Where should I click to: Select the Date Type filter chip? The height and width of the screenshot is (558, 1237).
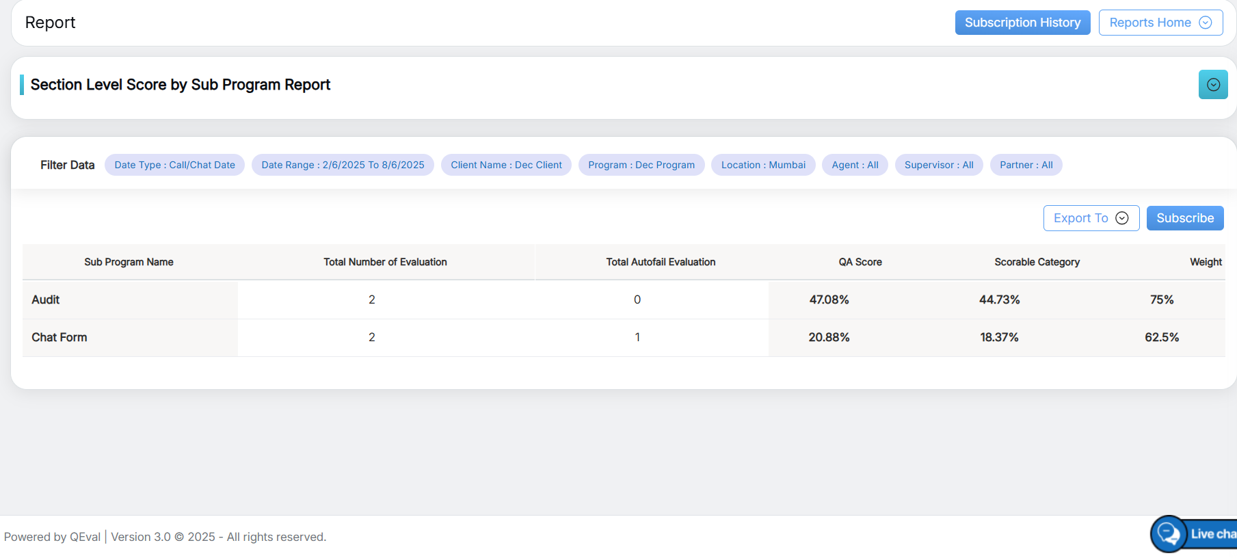pos(174,165)
